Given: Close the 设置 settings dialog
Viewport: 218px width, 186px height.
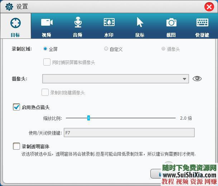Looking at the screenshot, I should tap(209, 7).
